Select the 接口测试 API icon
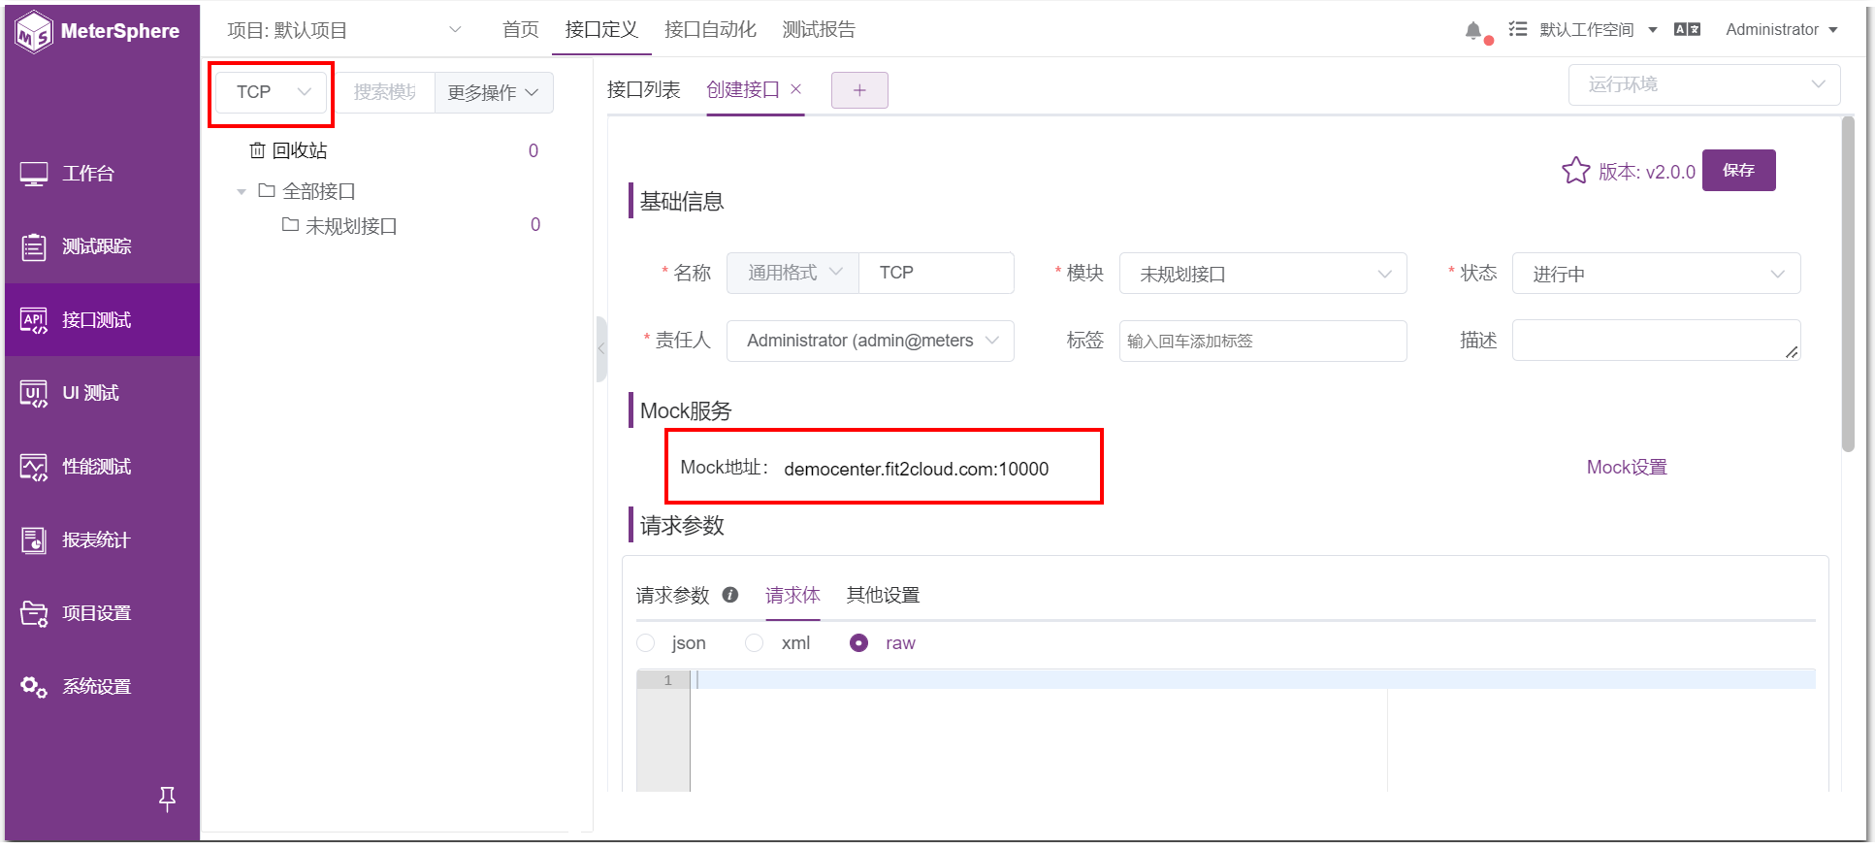This screenshot has width=1875, height=849. (34, 320)
